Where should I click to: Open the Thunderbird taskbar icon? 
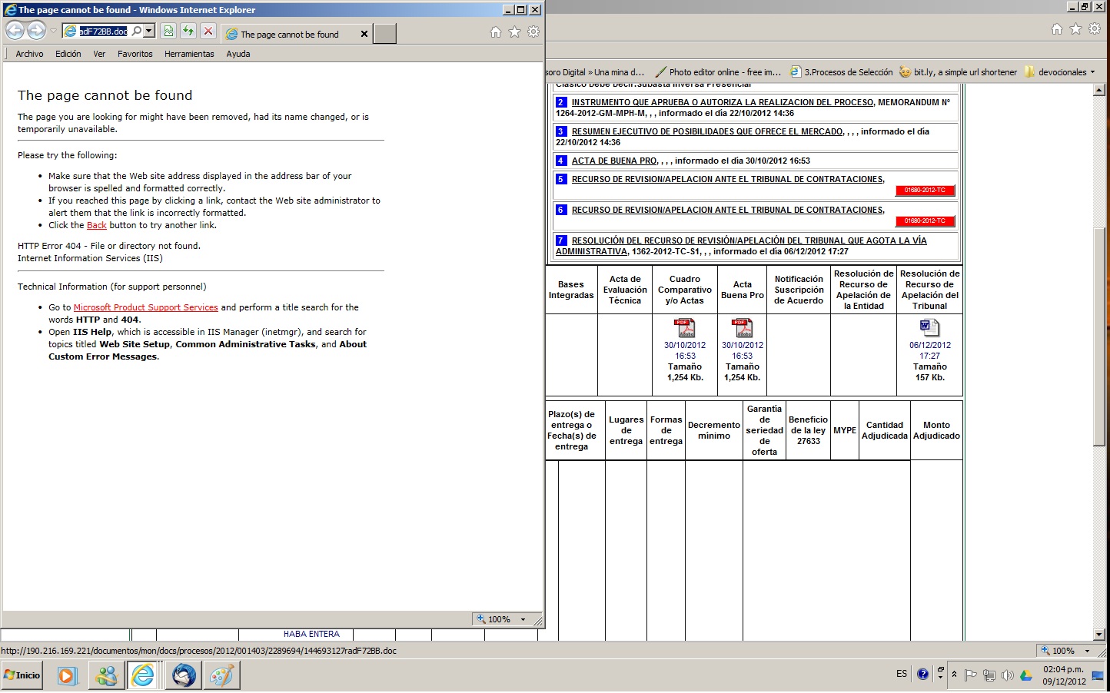tap(184, 675)
